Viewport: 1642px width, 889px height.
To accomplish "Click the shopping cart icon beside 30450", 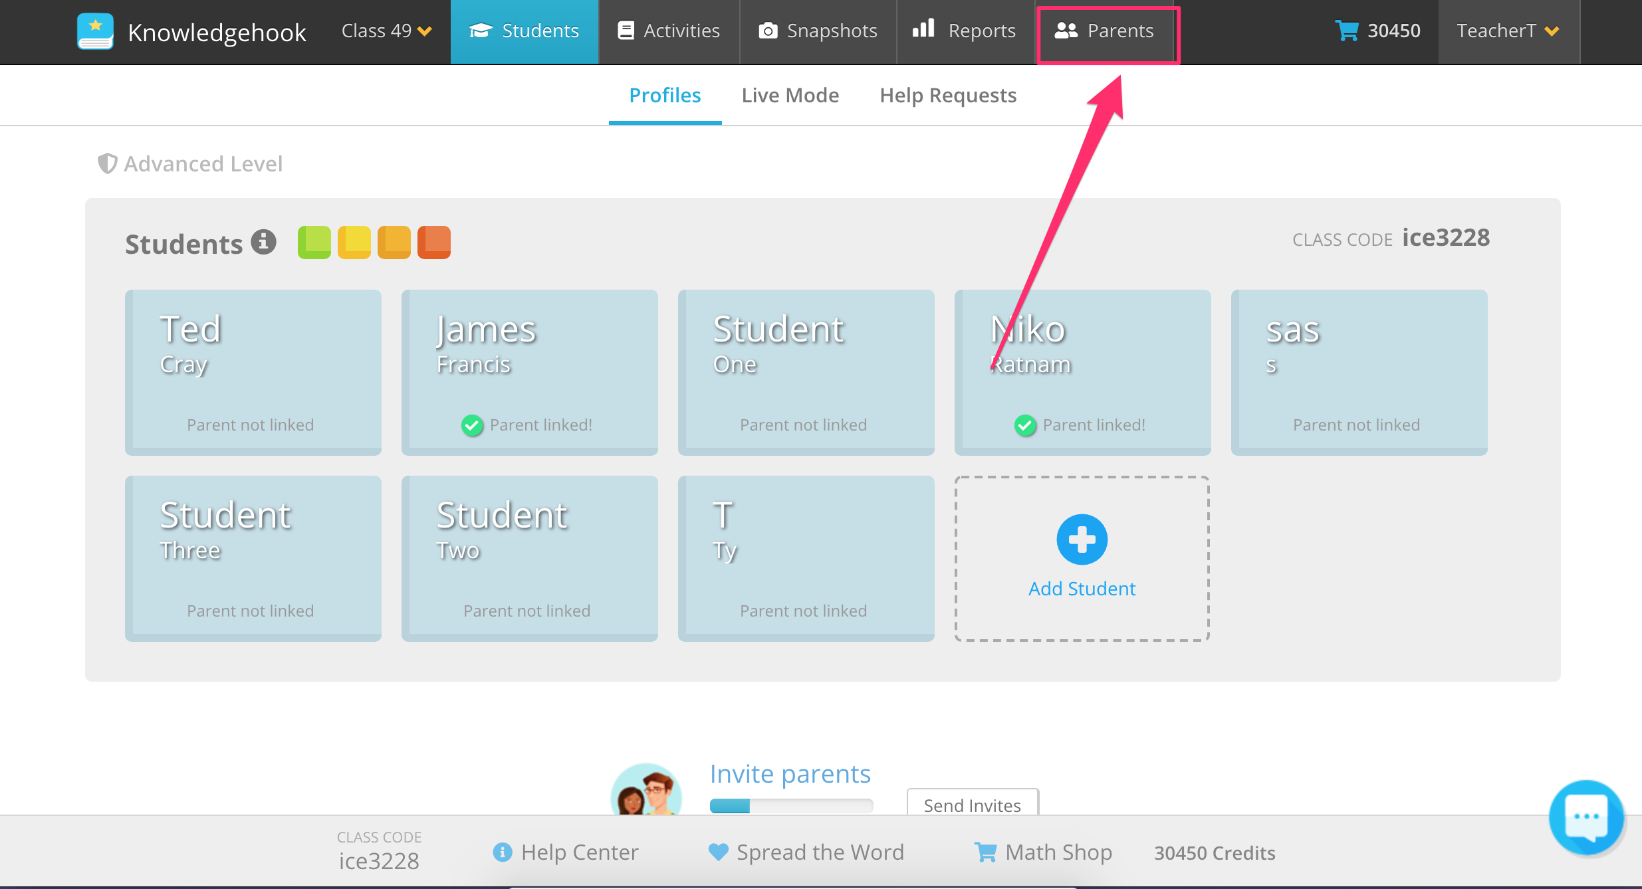I will tap(1347, 31).
